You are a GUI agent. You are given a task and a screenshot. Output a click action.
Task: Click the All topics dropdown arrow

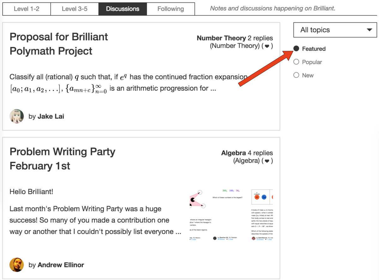click(x=369, y=30)
